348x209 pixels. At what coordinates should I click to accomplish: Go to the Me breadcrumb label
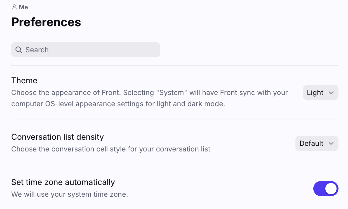coord(23,7)
